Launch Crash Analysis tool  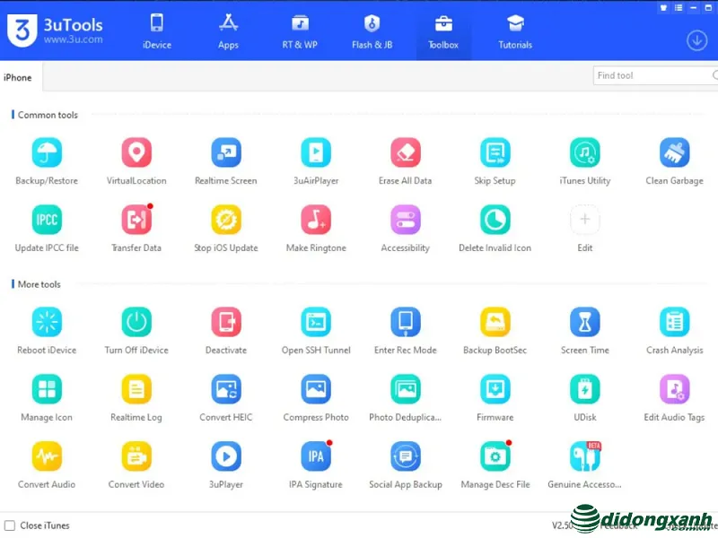pyautogui.click(x=675, y=322)
